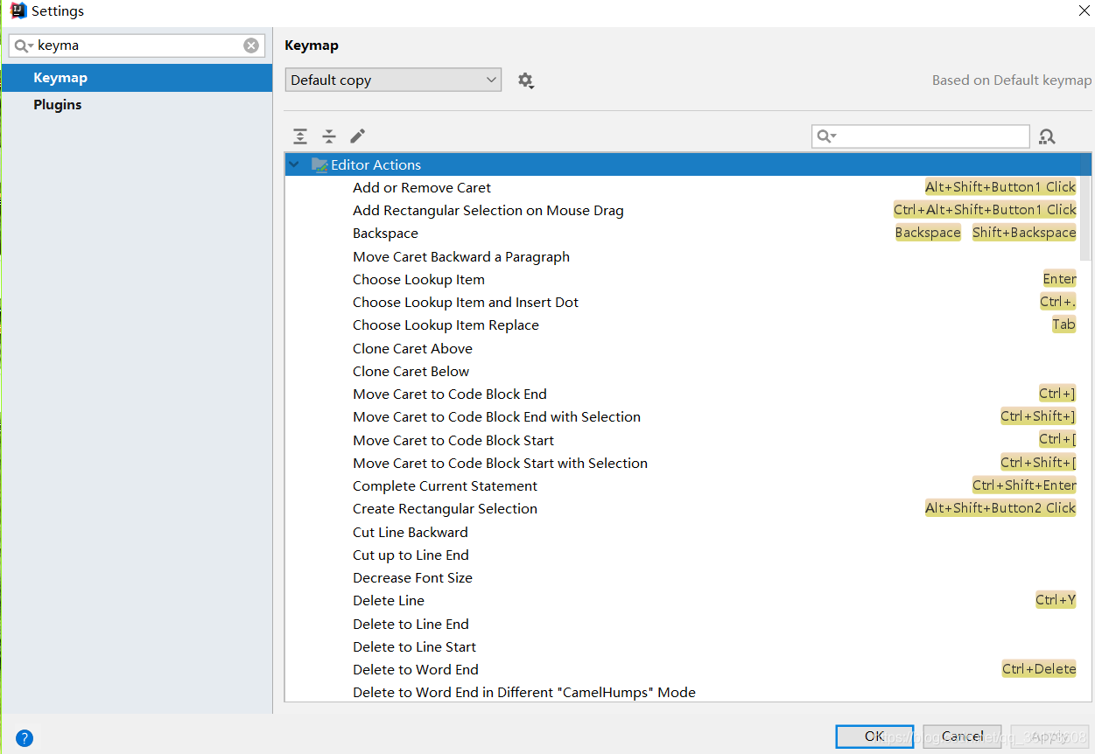Click the Apply button

[1049, 737]
